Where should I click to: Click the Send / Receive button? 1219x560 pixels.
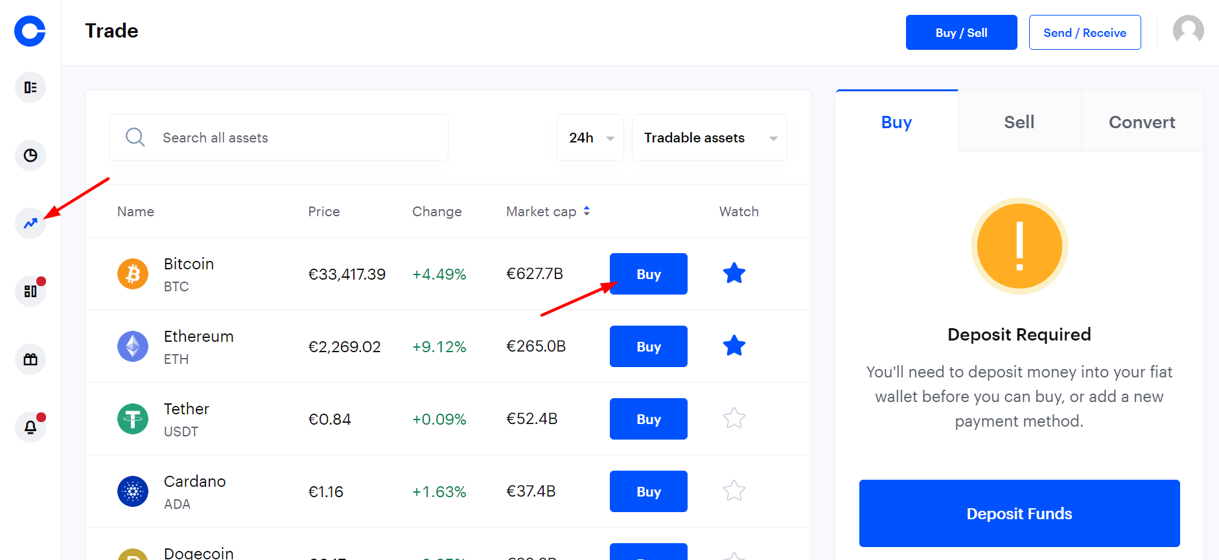click(x=1085, y=32)
